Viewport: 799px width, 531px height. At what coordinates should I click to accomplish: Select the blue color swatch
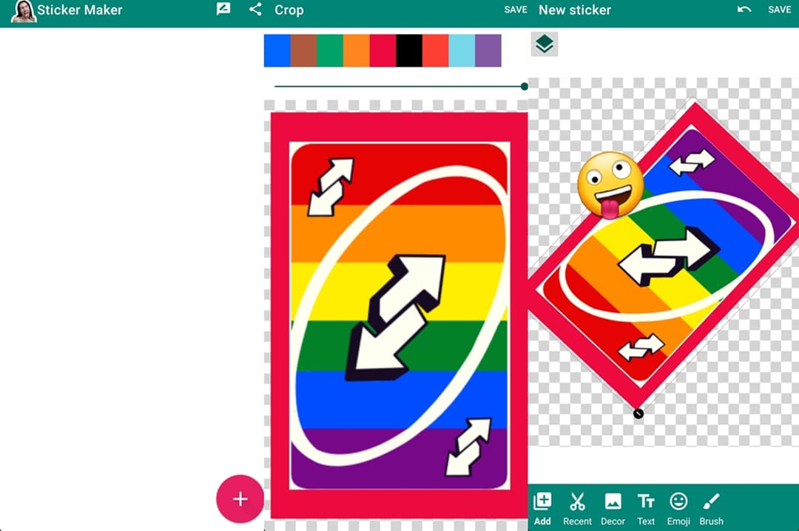(x=277, y=50)
